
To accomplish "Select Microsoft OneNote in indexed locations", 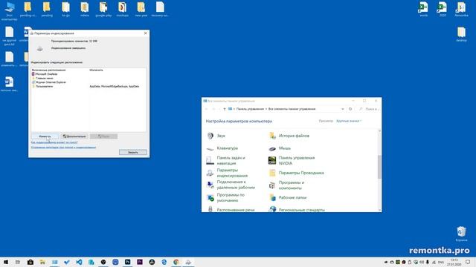I will [x=45, y=74].
